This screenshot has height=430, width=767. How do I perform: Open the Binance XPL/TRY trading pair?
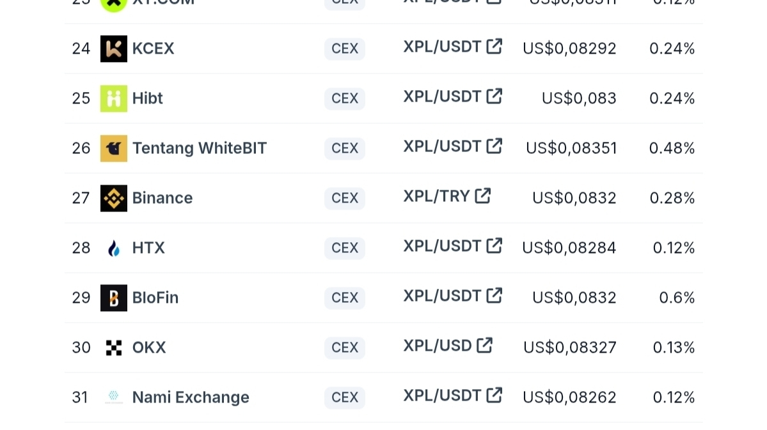click(436, 196)
